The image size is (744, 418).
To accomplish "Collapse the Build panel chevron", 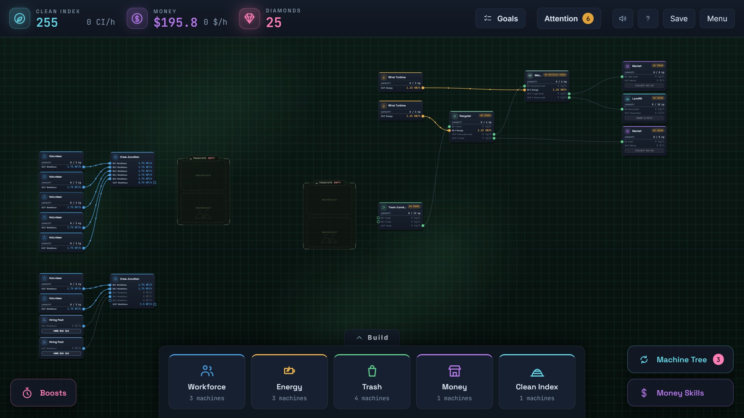I will 359,337.
